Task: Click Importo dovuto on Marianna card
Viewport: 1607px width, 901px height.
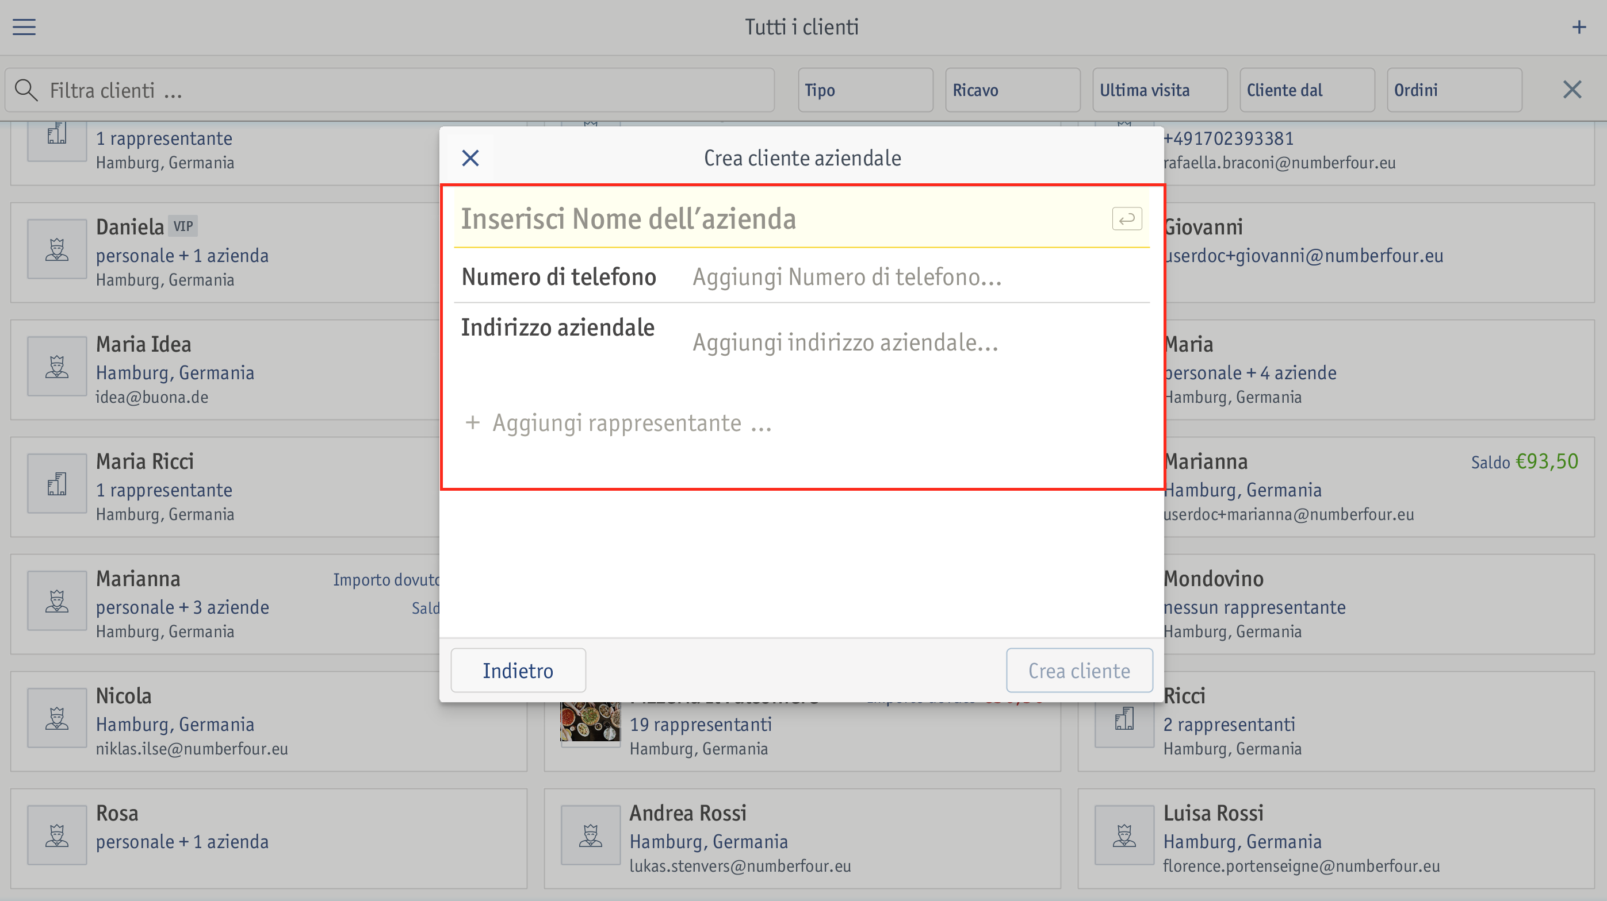Action: click(x=386, y=579)
